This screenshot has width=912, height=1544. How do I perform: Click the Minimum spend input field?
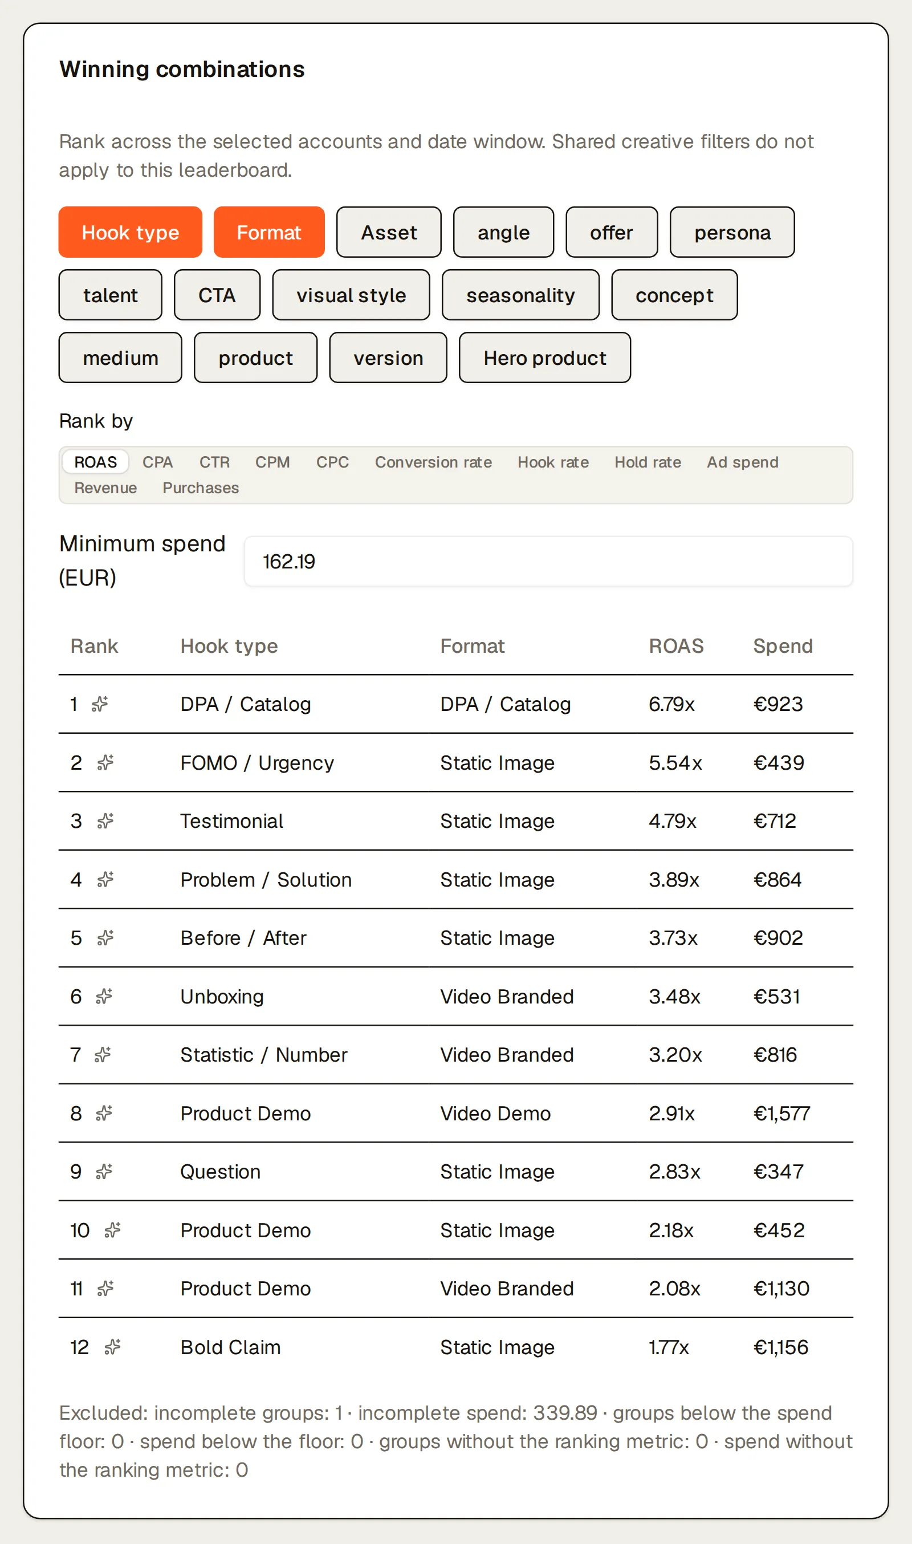[x=548, y=561]
